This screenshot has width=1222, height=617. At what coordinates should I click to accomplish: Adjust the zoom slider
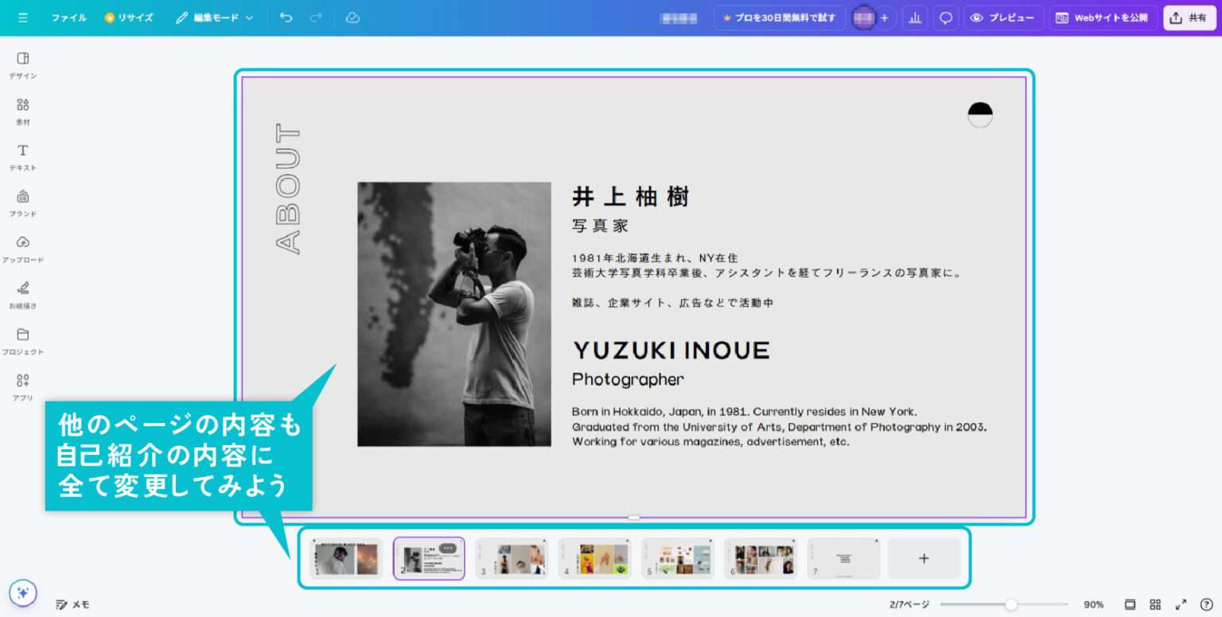pyautogui.click(x=1010, y=604)
